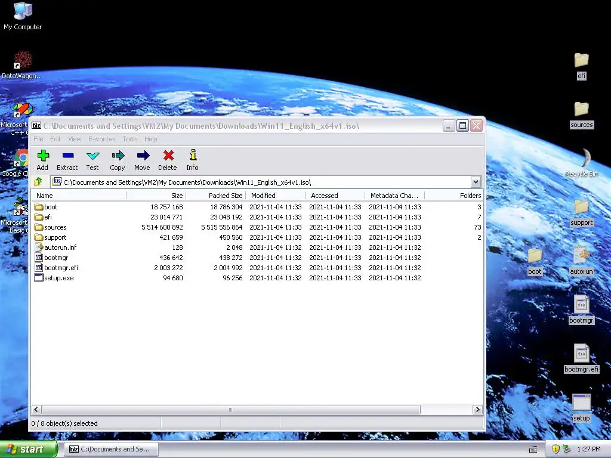Viewport: 611px width, 458px height.
Task: Select bootmgr file on desktop
Action: click(x=581, y=310)
